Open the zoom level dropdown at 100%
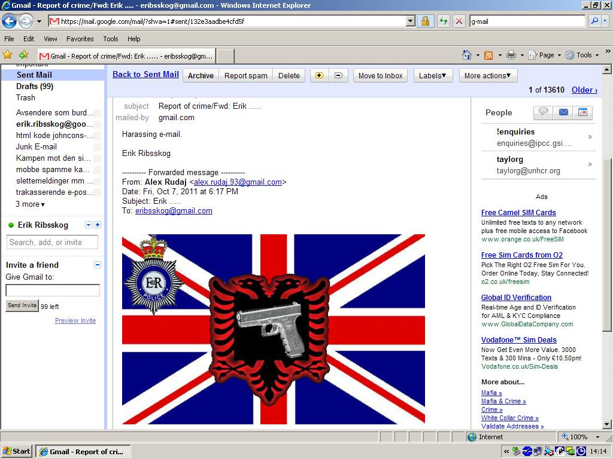The height and width of the screenshot is (459, 613). [x=598, y=437]
